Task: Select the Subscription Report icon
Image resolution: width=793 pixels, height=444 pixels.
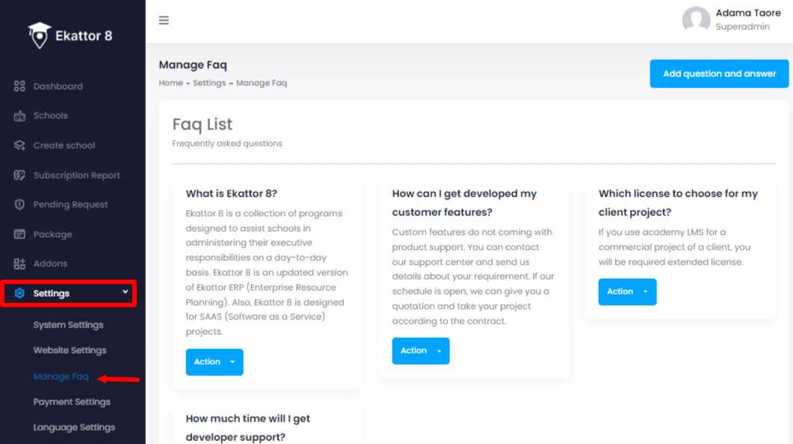Action: (19, 175)
